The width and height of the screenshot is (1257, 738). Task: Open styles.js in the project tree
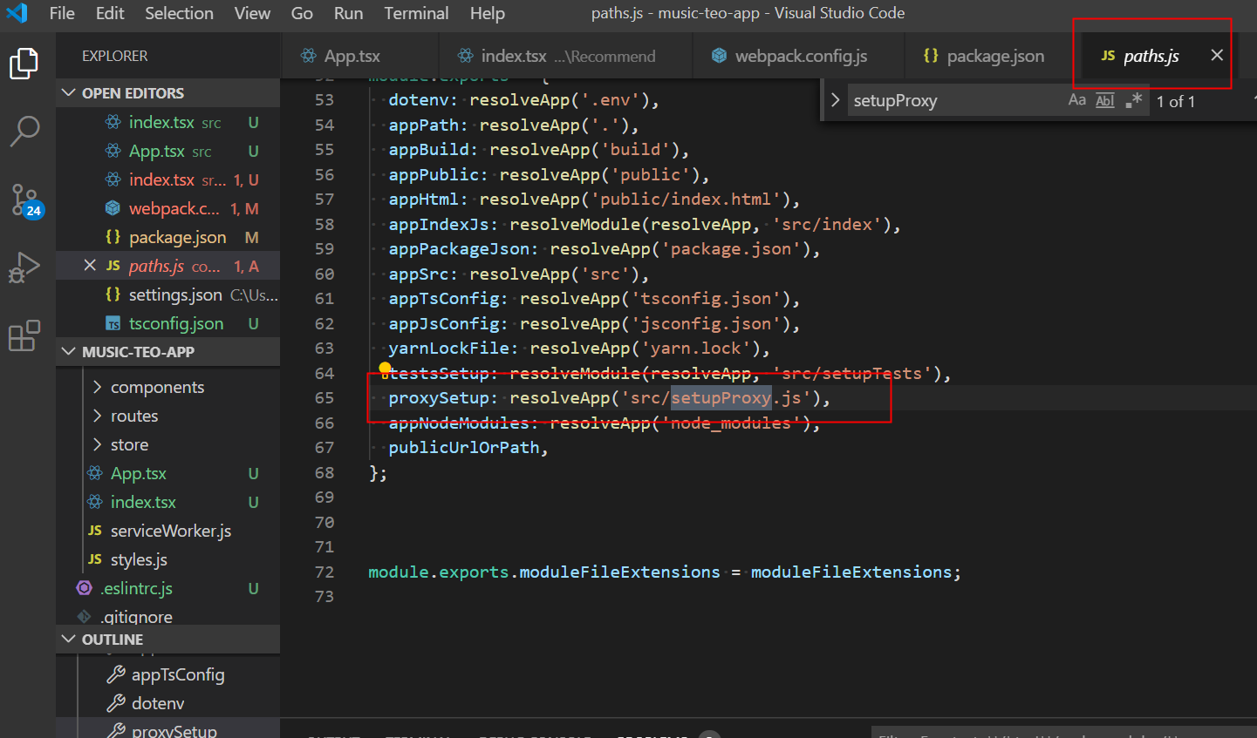click(167, 559)
